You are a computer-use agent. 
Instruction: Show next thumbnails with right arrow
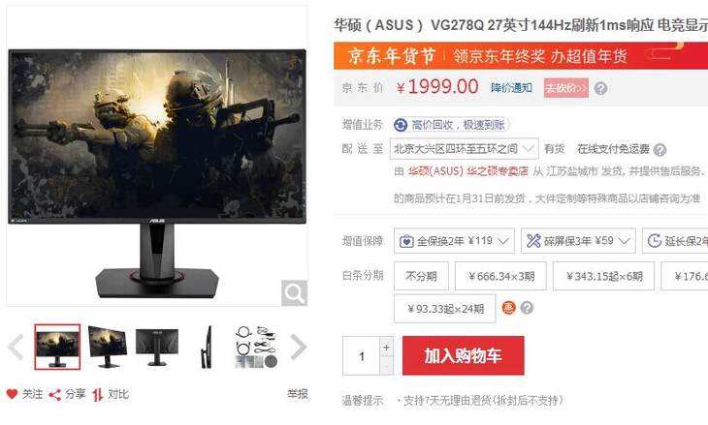point(299,347)
